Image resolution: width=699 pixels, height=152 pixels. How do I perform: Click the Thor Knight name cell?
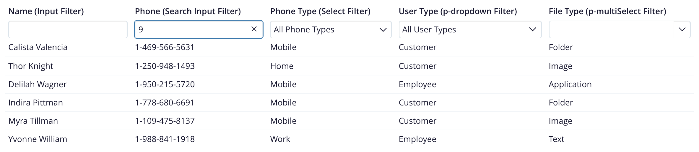(31, 66)
